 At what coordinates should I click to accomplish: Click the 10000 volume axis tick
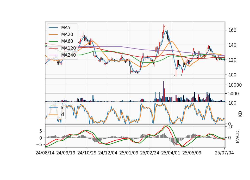pos(235,85)
